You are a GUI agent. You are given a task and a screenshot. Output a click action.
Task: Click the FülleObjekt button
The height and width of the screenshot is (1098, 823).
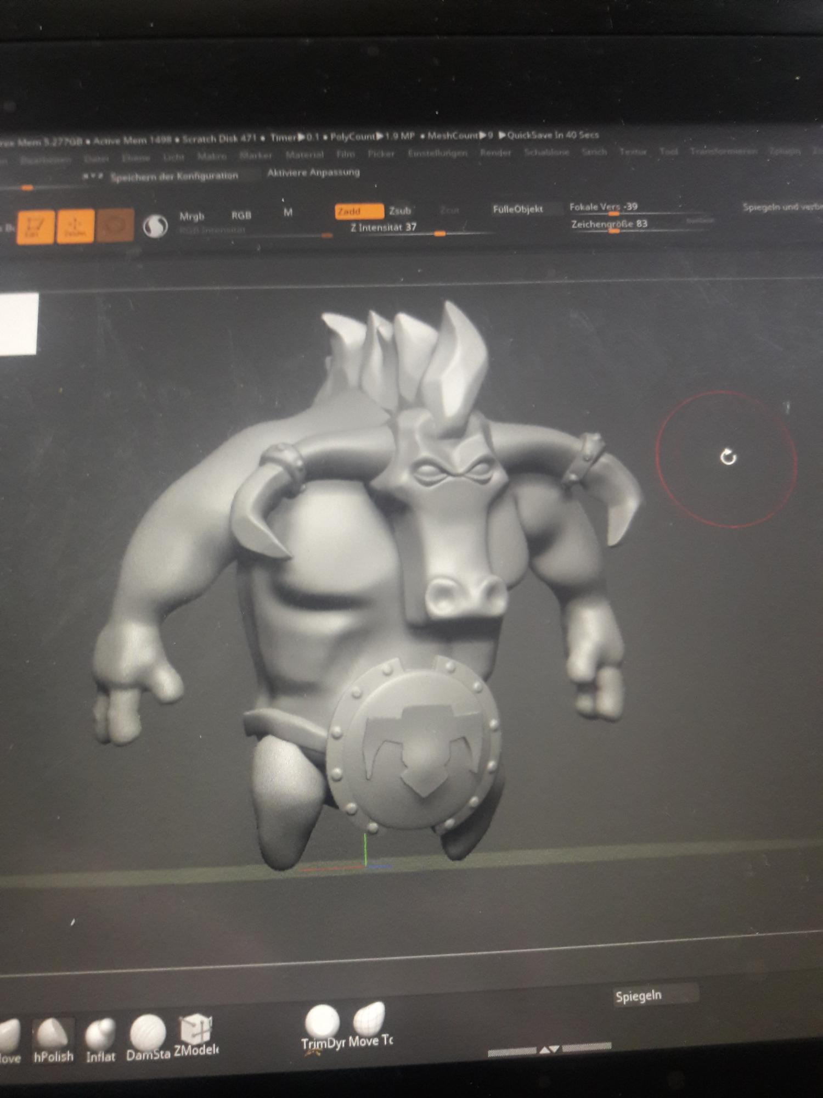[517, 209]
